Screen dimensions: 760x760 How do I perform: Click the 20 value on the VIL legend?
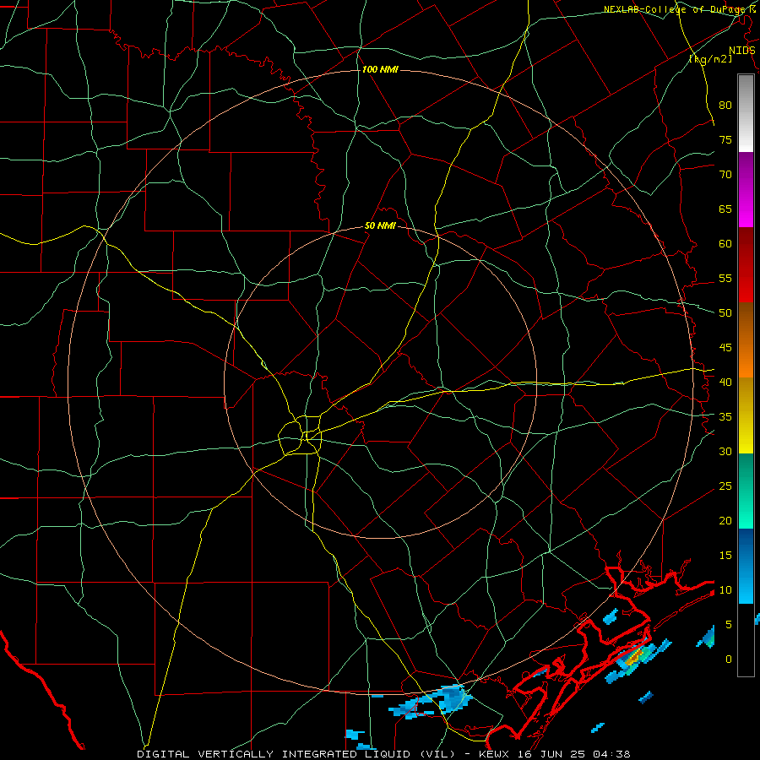click(725, 520)
